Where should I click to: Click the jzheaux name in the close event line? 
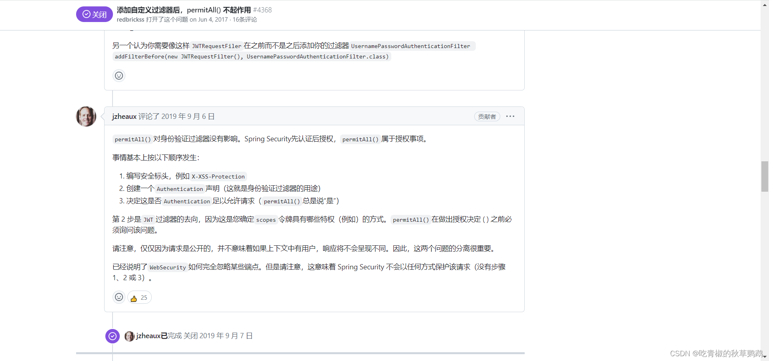148,336
